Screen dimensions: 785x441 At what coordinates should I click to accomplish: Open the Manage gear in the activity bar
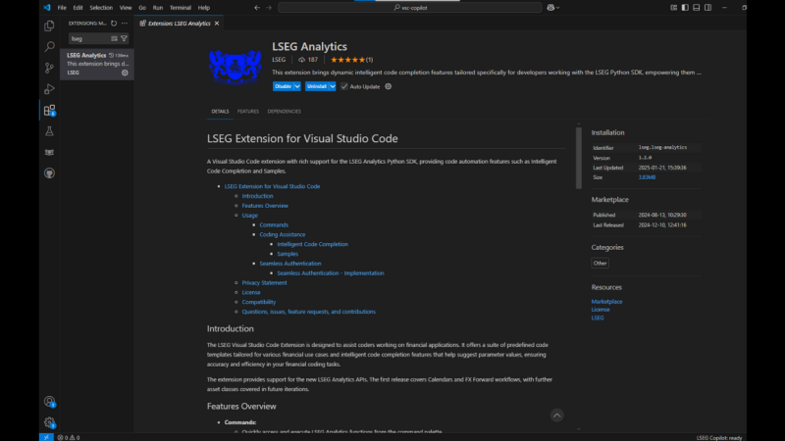[49, 422]
